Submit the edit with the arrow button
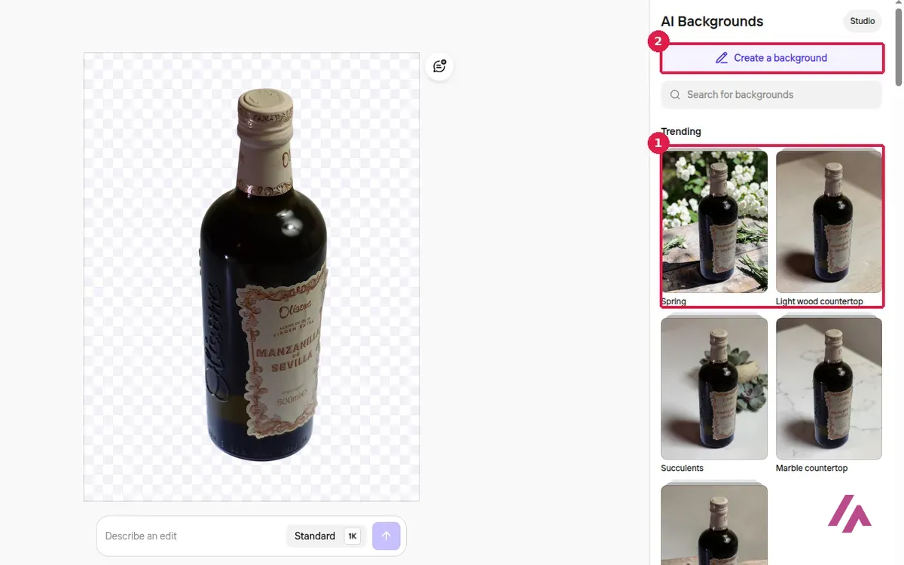Image resolution: width=904 pixels, height=565 pixels. (x=386, y=536)
